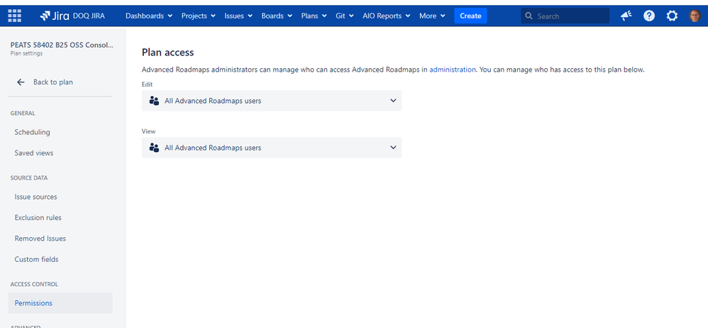Go Back to plan
The width and height of the screenshot is (708, 328).
coord(52,82)
